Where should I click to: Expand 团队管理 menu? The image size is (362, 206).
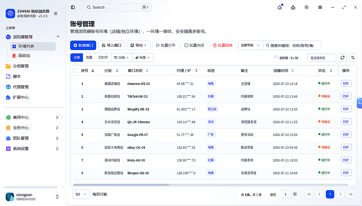57,138
